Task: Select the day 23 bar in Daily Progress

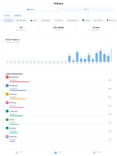Action: (69, 59)
